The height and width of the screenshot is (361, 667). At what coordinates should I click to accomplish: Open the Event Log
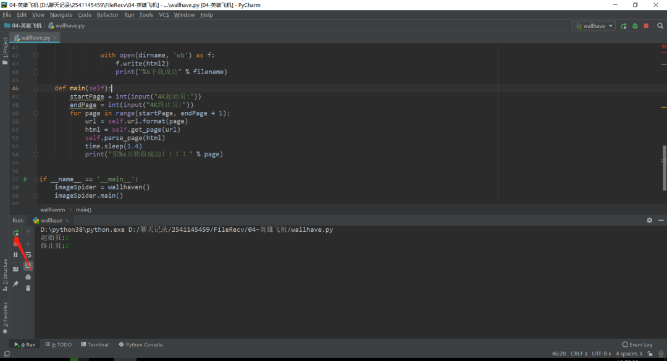[637, 345]
